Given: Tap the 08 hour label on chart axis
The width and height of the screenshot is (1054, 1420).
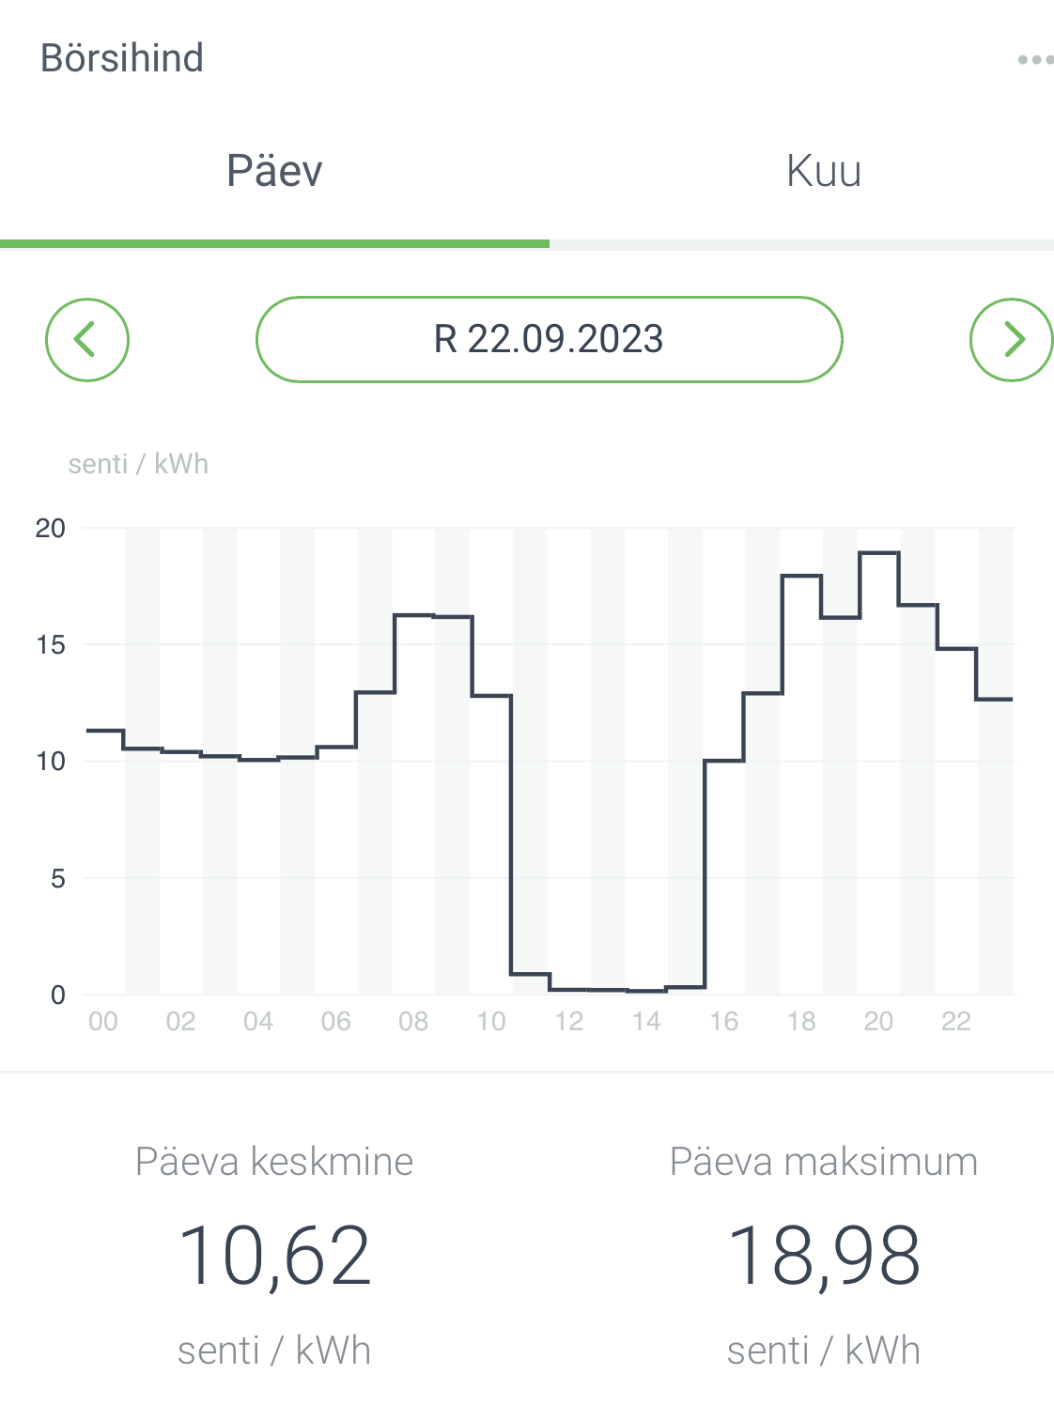Looking at the screenshot, I should pyautogui.click(x=413, y=1022).
